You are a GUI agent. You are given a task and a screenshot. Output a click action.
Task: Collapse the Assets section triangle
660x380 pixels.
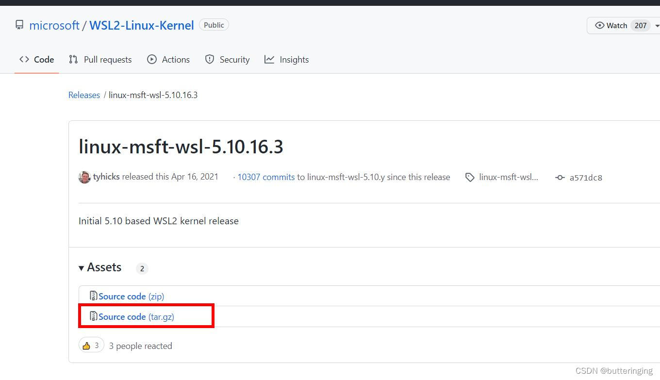[x=82, y=268]
